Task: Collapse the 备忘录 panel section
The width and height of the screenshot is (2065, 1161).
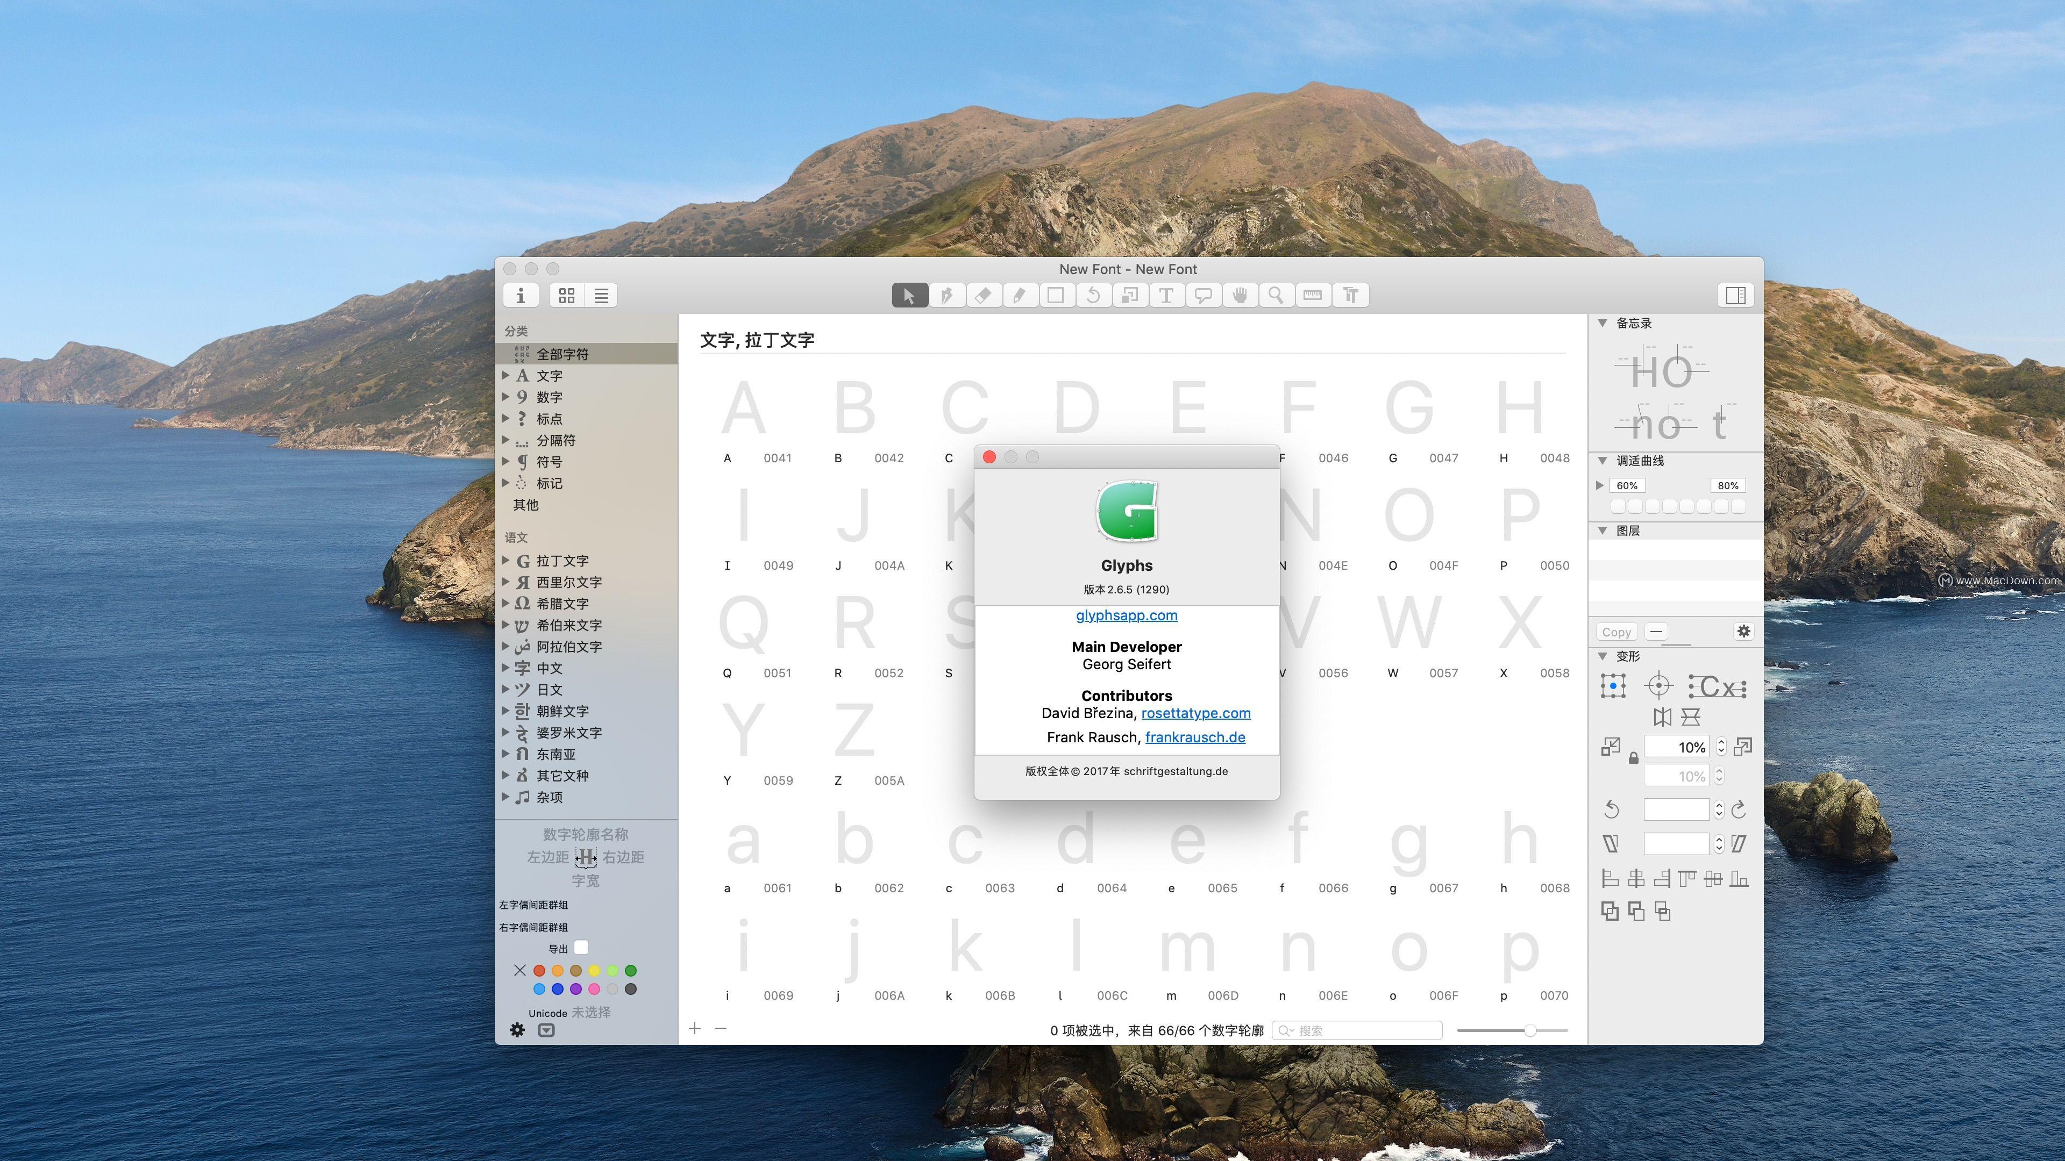Action: (1603, 323)
